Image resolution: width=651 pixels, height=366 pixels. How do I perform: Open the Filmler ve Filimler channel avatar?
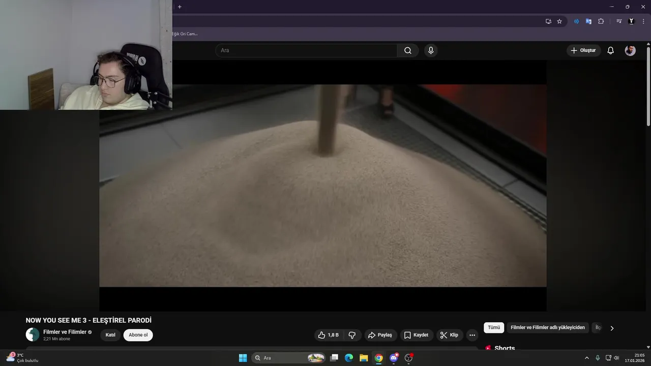click(33, 334)
